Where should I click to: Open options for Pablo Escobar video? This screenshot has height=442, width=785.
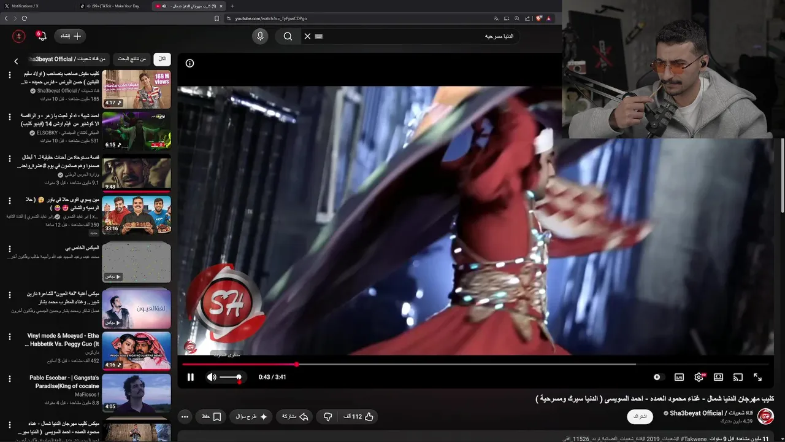[10, 378]
